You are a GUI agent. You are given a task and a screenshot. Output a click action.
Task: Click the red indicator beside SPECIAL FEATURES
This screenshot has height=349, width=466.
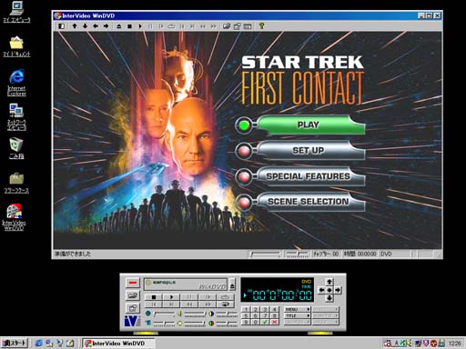[x=244, y=176]
